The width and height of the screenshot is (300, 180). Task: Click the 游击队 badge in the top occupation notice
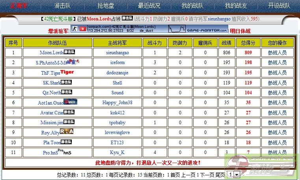[x=127, y=18]
